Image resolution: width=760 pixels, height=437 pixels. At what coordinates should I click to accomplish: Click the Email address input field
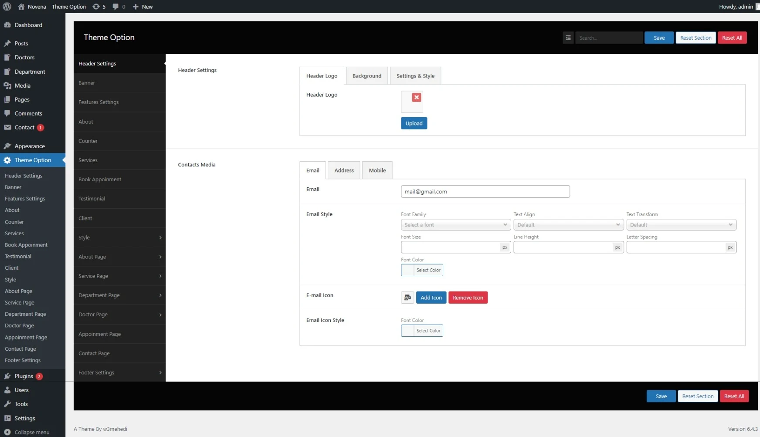click(x=485, y=192)
